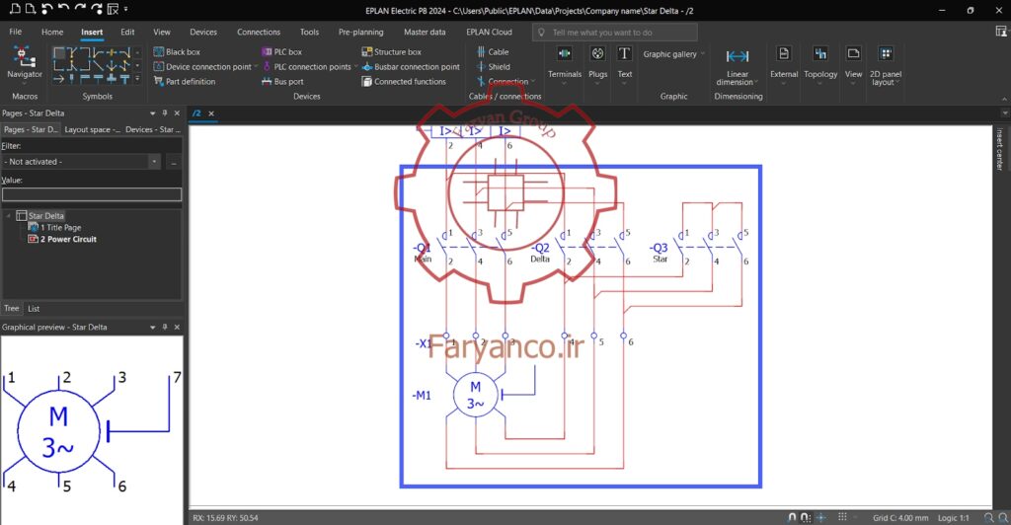This screenshot has width=1011, height=525.
Task: Click the first redo arrow in title bar
Action: (x=80, y=9)
